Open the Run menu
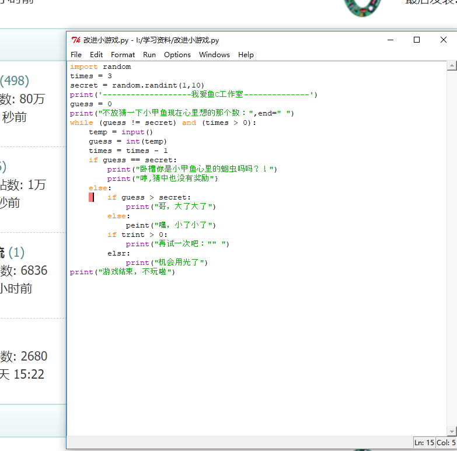 (x=149, y=54)
